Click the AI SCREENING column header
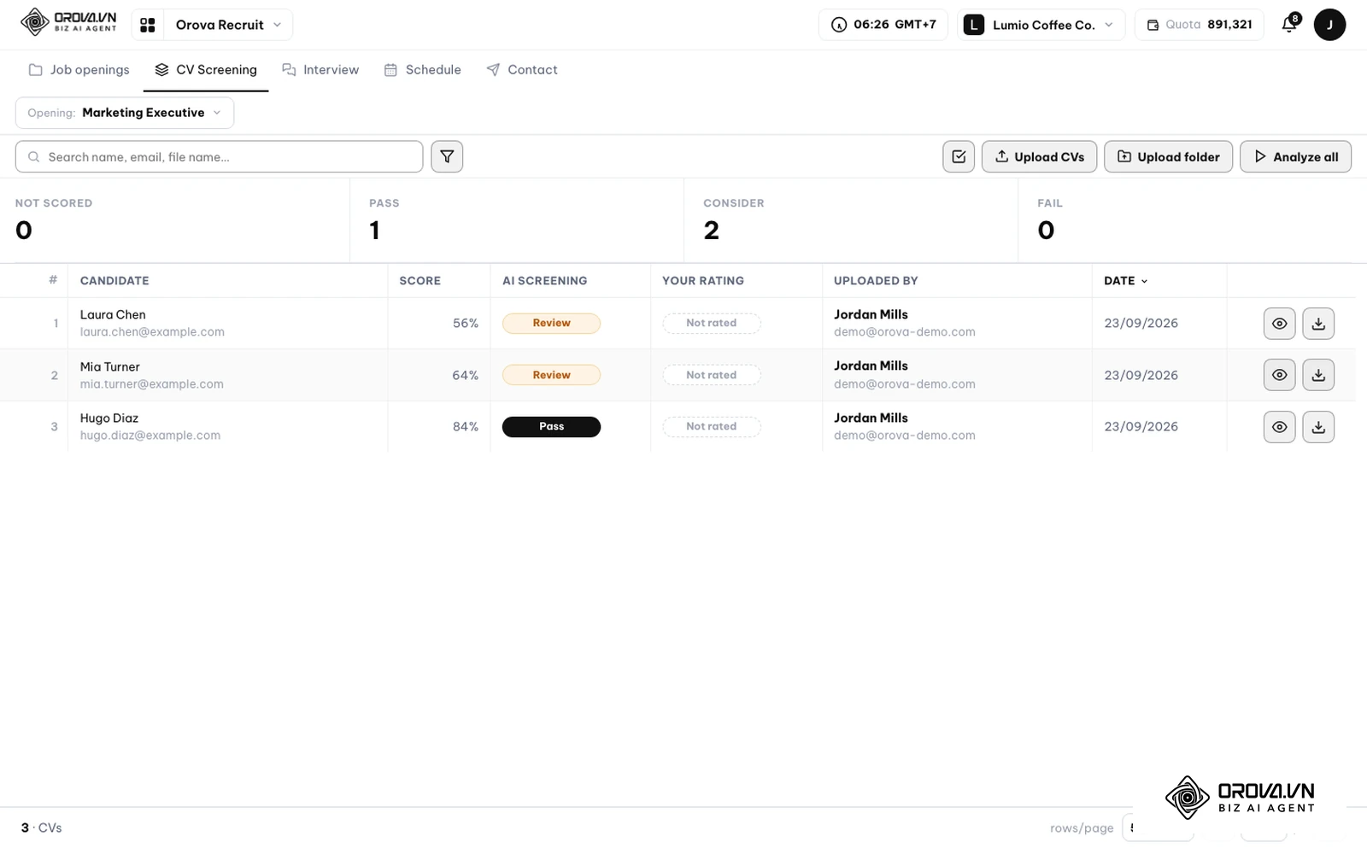 tap(544, 281)
